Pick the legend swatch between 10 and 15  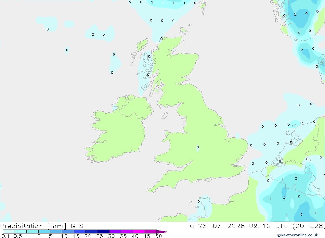point(68,232)
